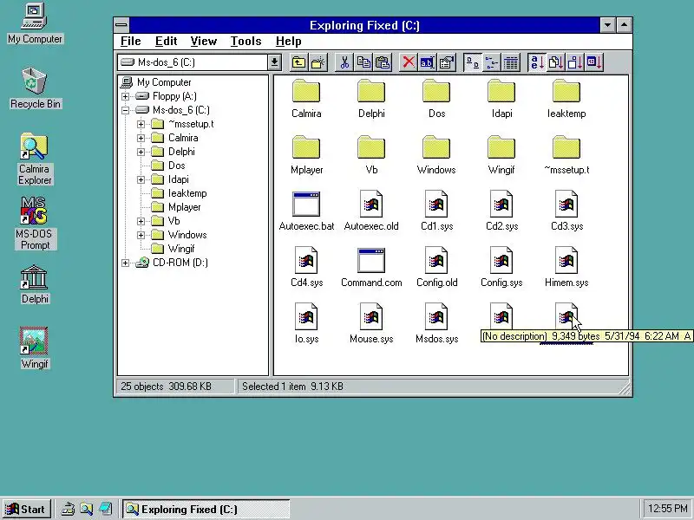Viewport: 694px width, 520px height.
Task: Select the Dos folder in file pane
Action: [436, 99]
